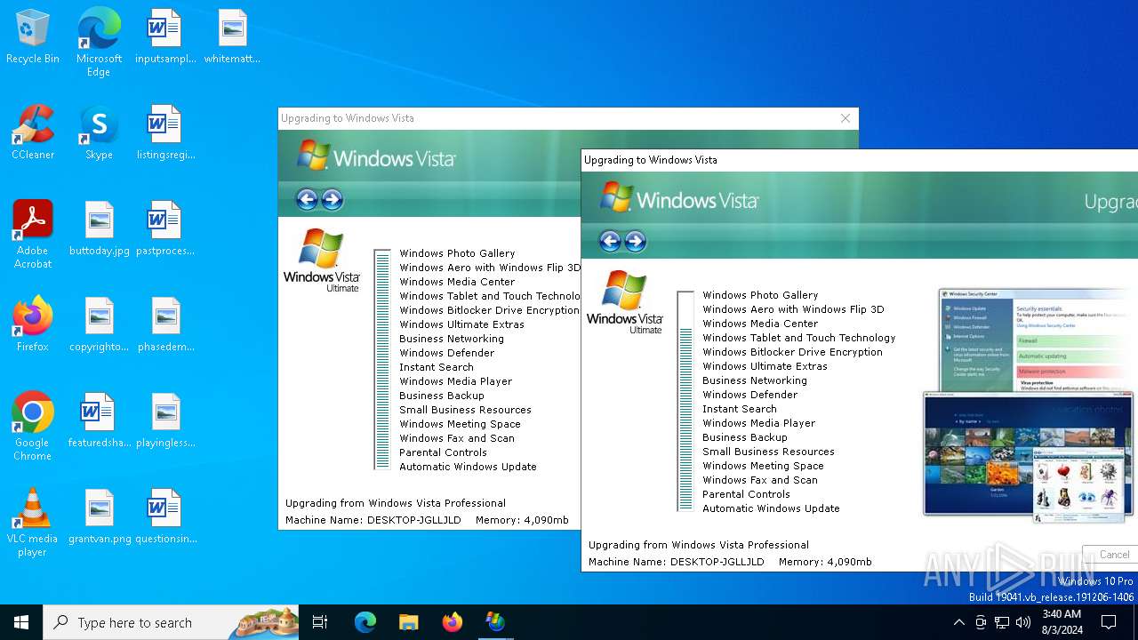Switch to Vista upgrade app on taskbar
The width and height of the screenshot is (1138, 640).
(495, 622)
